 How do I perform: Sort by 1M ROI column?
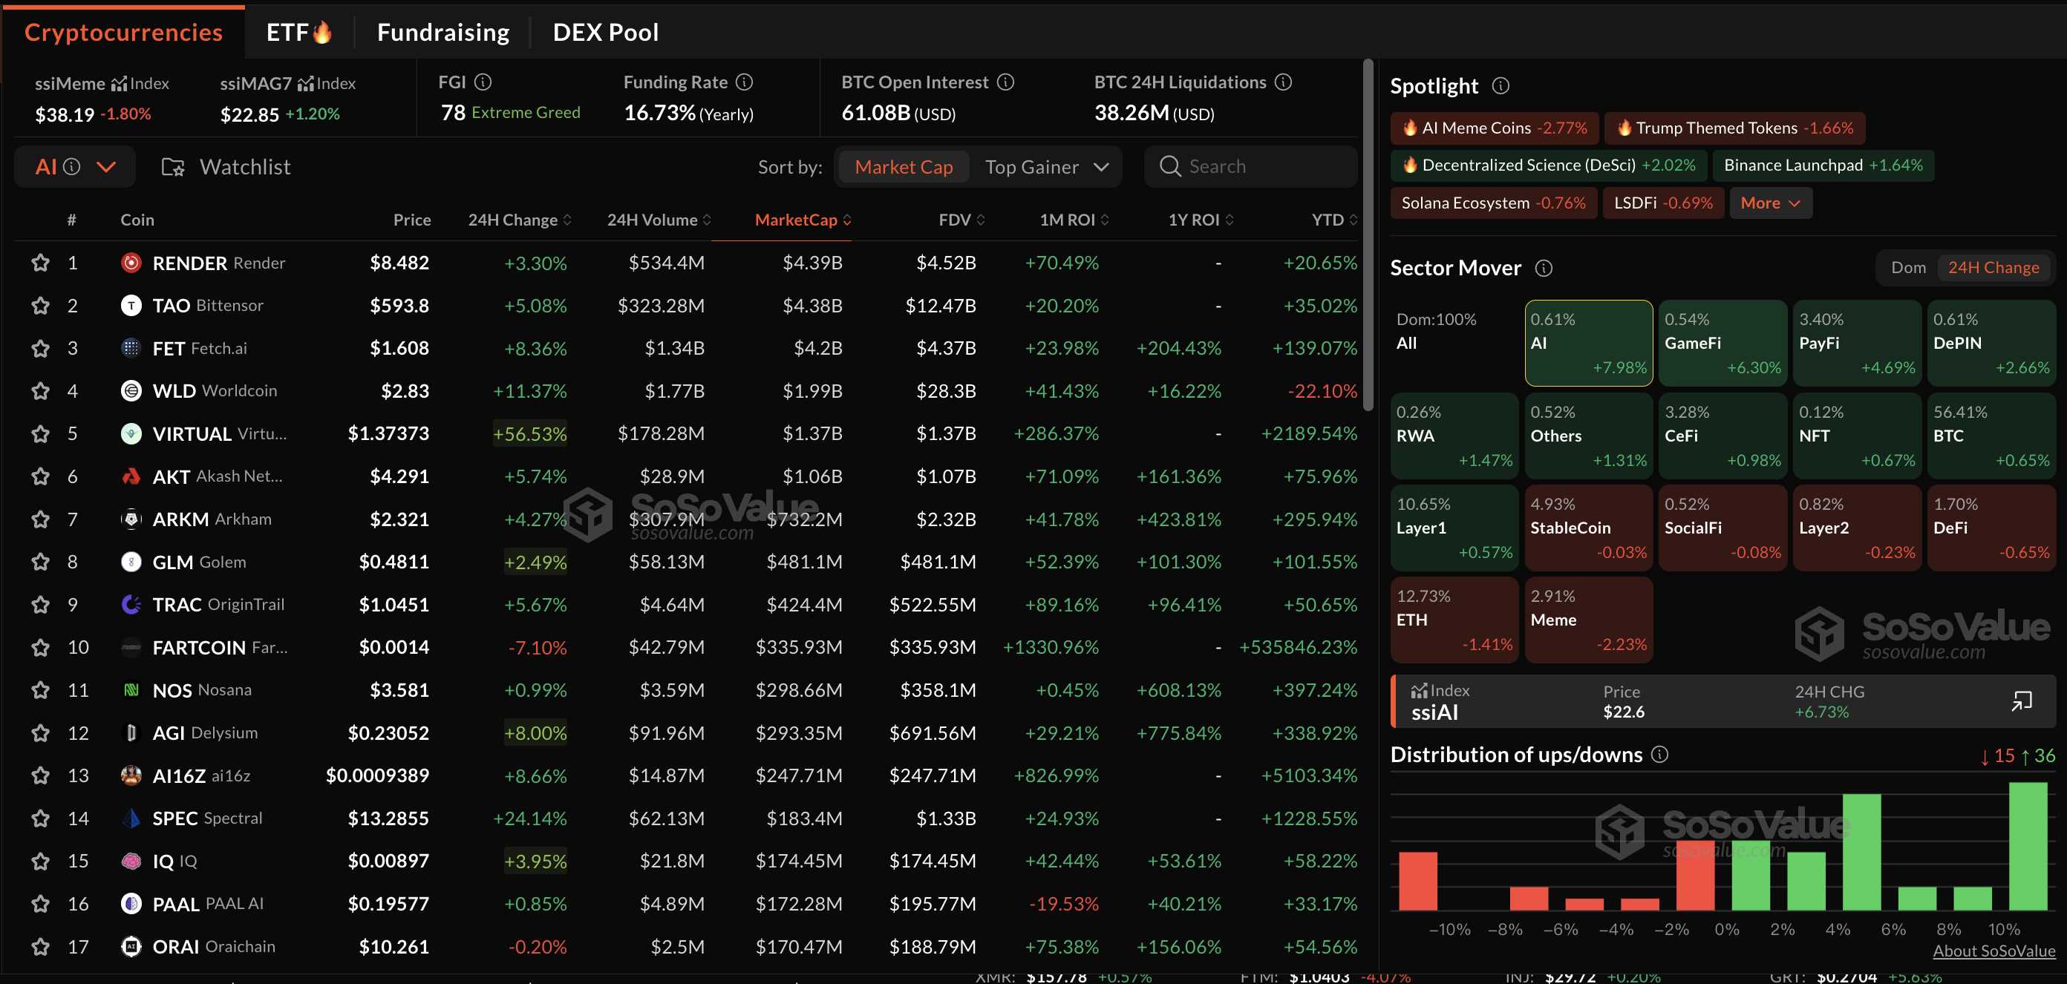coord(1074,220)
